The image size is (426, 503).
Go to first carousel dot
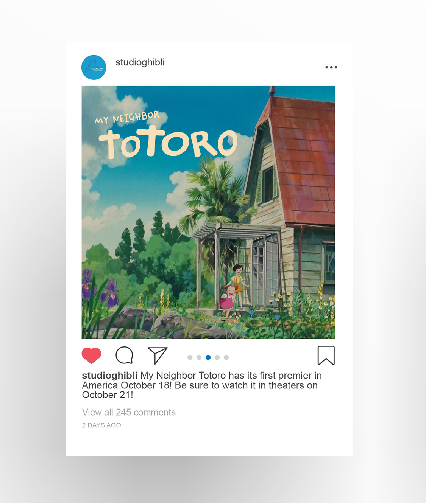[x=190, y=357]
